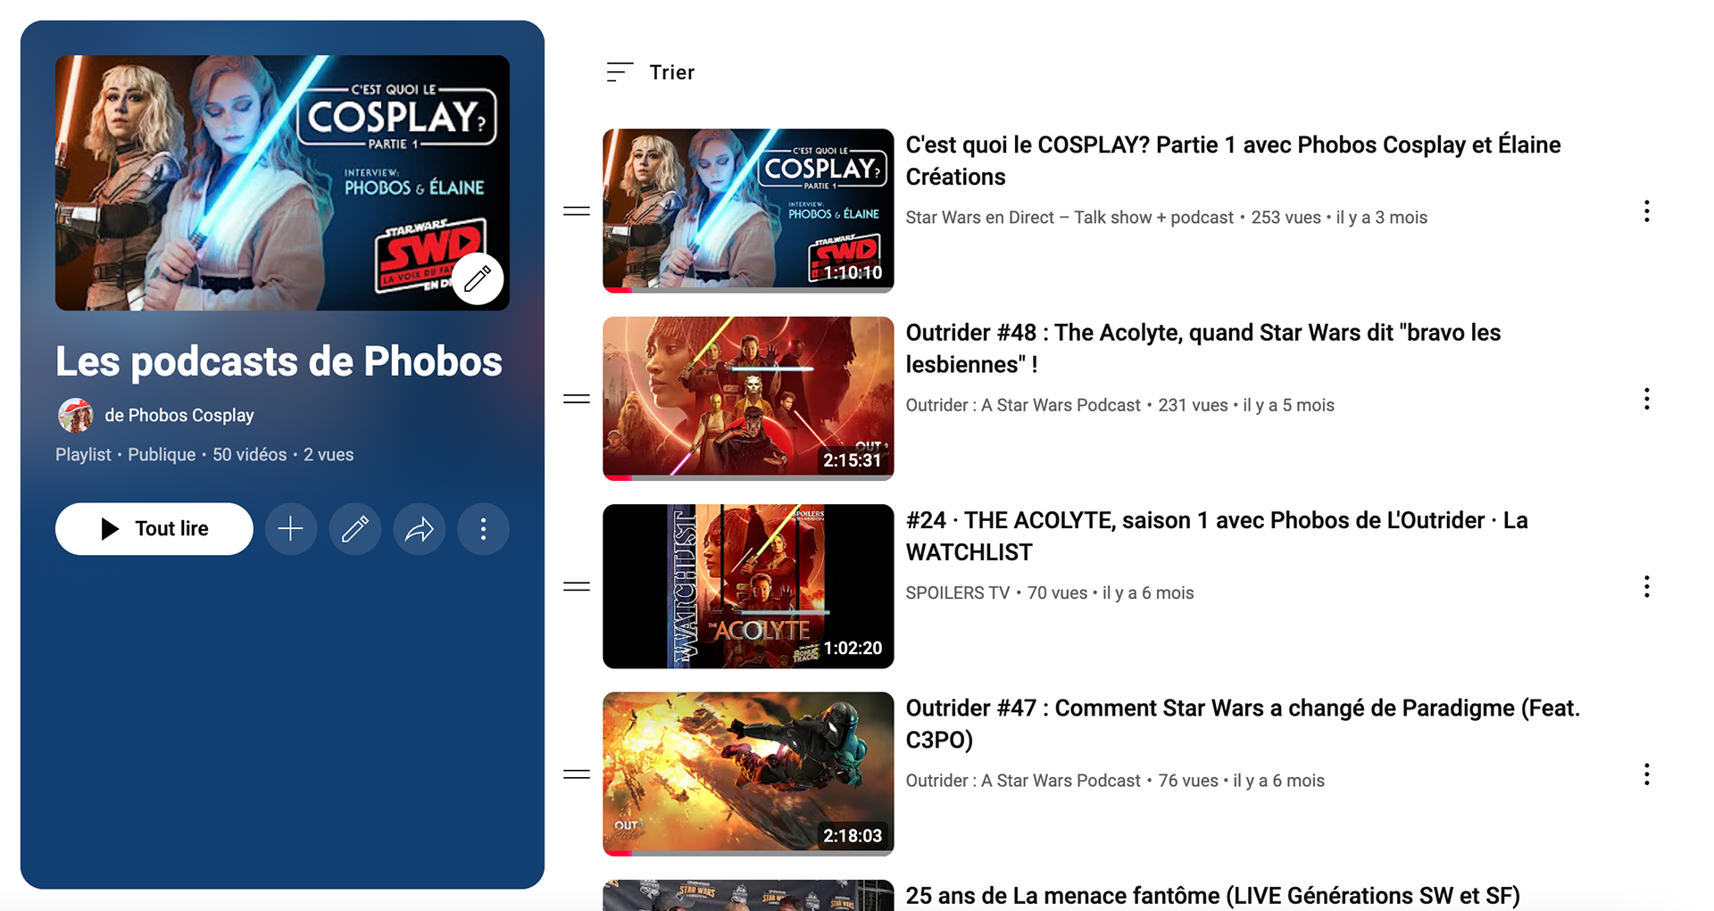Open three-dot menu for Outrider #48 video
The width and height of the screenshot is (1714, 911).
1647,399
